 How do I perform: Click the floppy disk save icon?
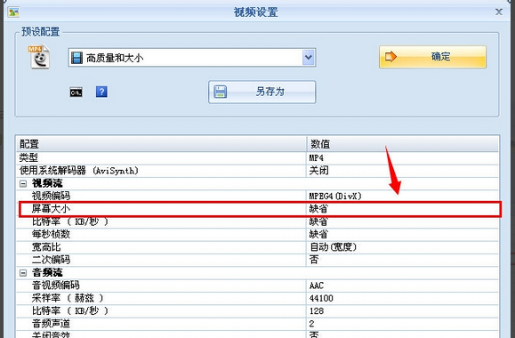click(220, 92)
